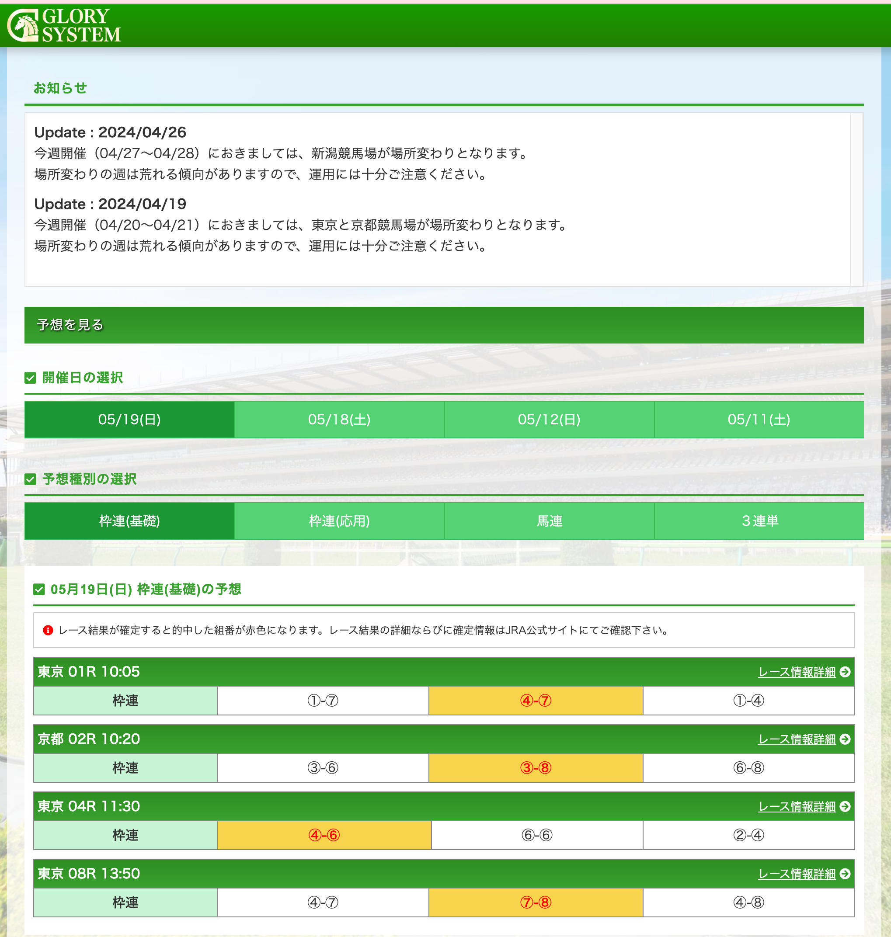Click arrow icon beside 東京 08R race details

(845, 874)
